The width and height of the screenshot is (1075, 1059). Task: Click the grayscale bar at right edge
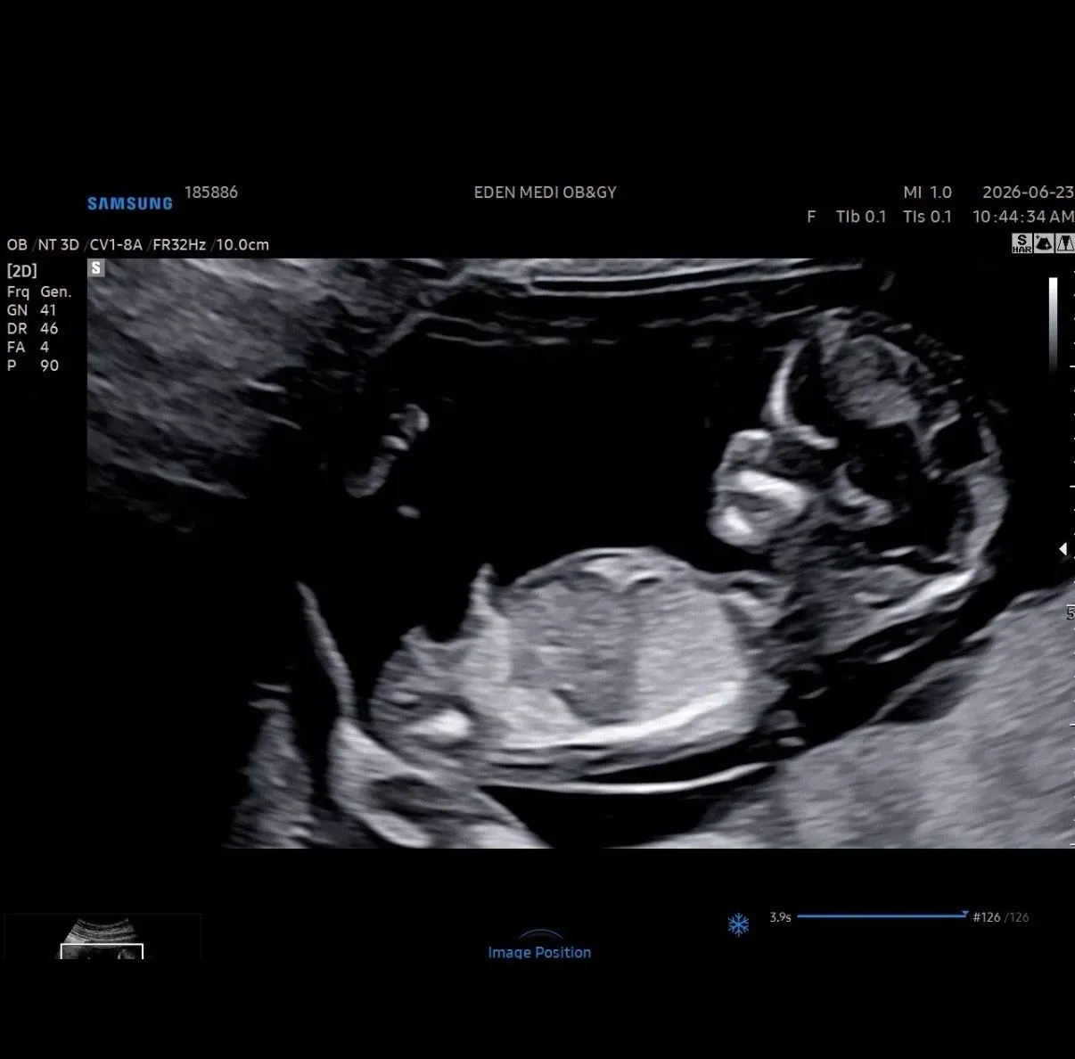click(x=1053, y=324)
